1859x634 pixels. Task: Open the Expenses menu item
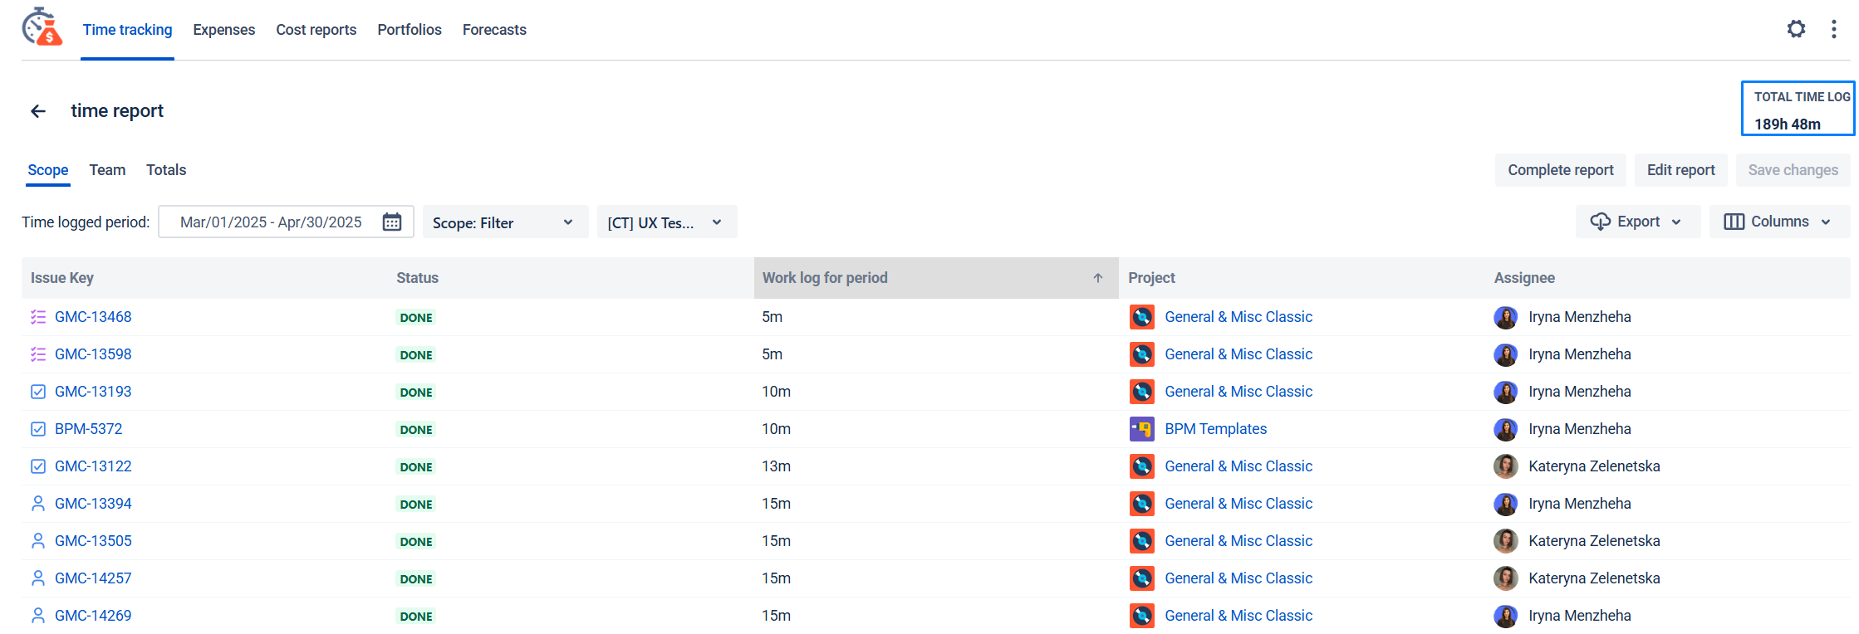click(223, 30)
